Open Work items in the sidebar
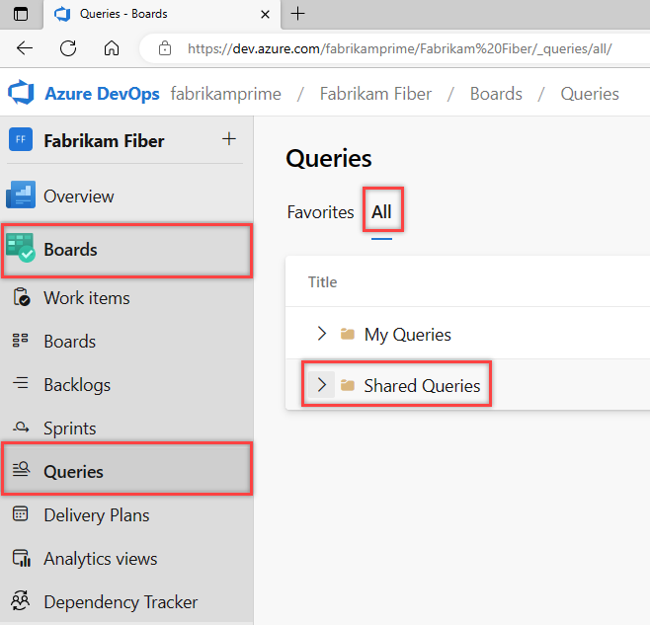The height and width of the screenshot is (625, 650). click(x=87, y=298)
